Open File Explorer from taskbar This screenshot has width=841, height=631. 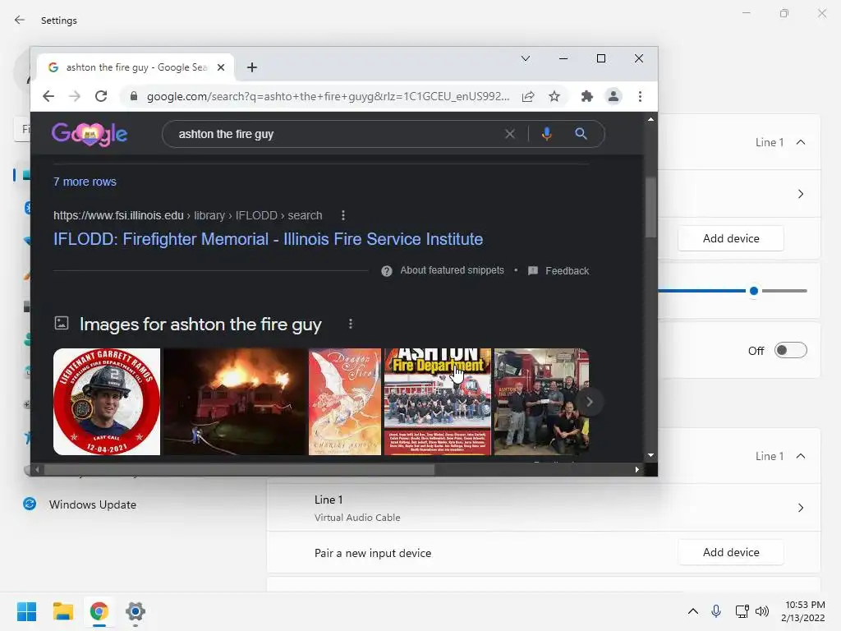tap(62, 611)
